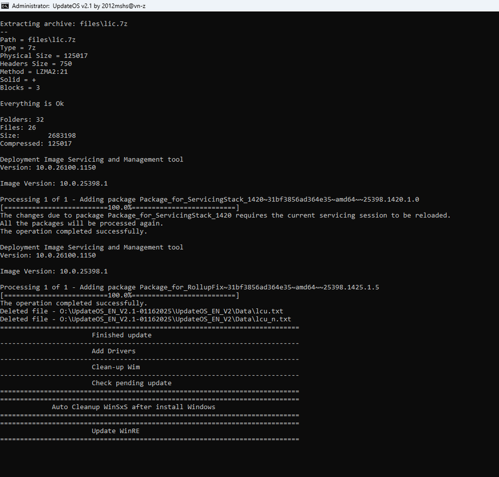The width and height of the screenshot is (499, 477).
Task: Click the 100.0% progress bar under RollupFix line
Action: [x=120, y=295]
